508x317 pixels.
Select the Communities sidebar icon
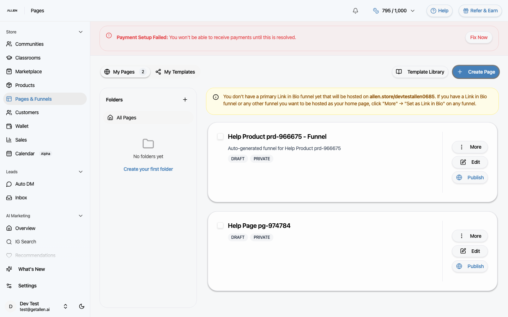[8, 44]
